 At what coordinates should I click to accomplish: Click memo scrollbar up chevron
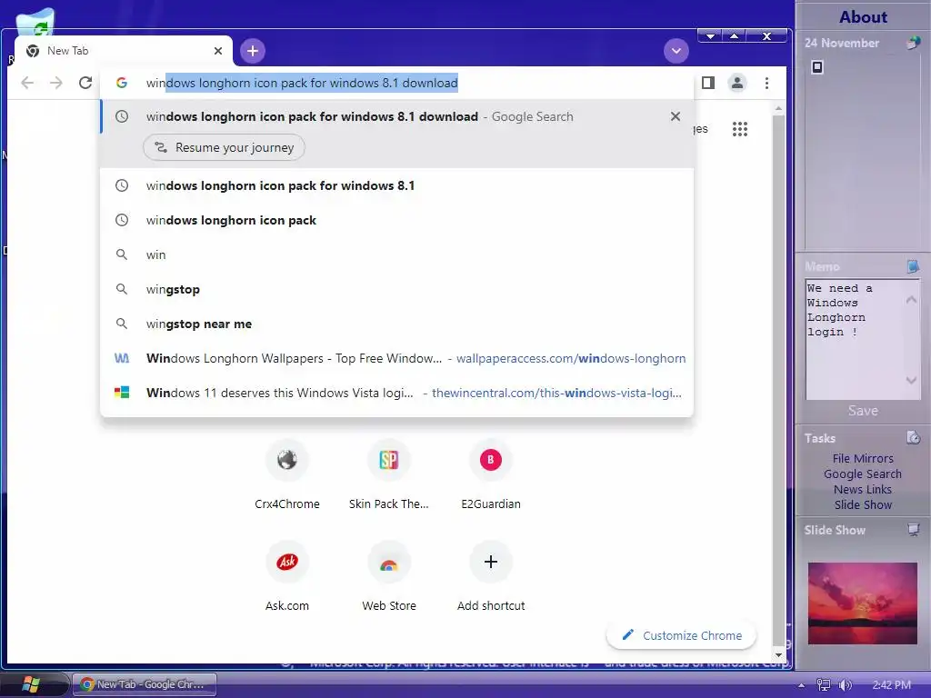(x=911, y=300)
